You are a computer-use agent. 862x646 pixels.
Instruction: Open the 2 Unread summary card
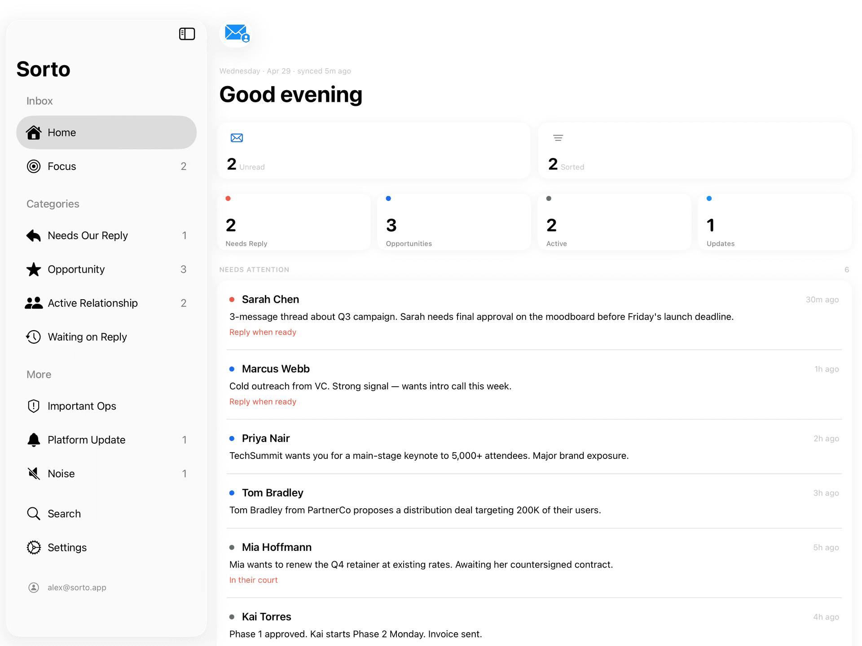click(374, 151)
